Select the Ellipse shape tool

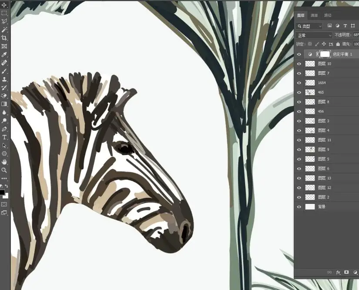coord(4,153)
